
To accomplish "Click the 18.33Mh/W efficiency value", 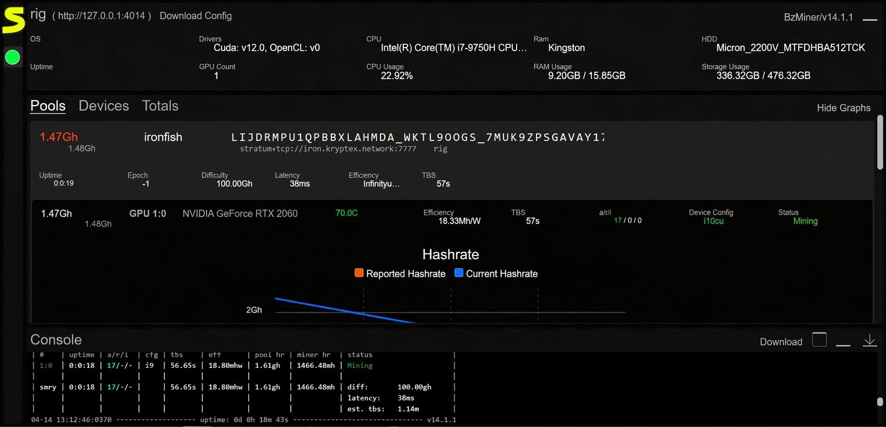I will [460, 221].
